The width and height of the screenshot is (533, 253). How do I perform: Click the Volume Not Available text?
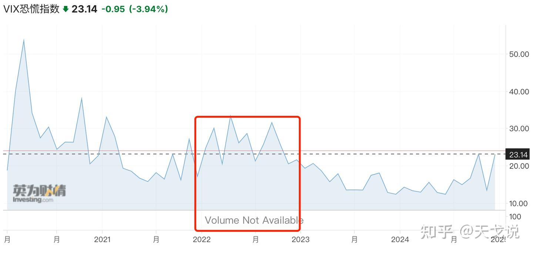pos(254,220)
